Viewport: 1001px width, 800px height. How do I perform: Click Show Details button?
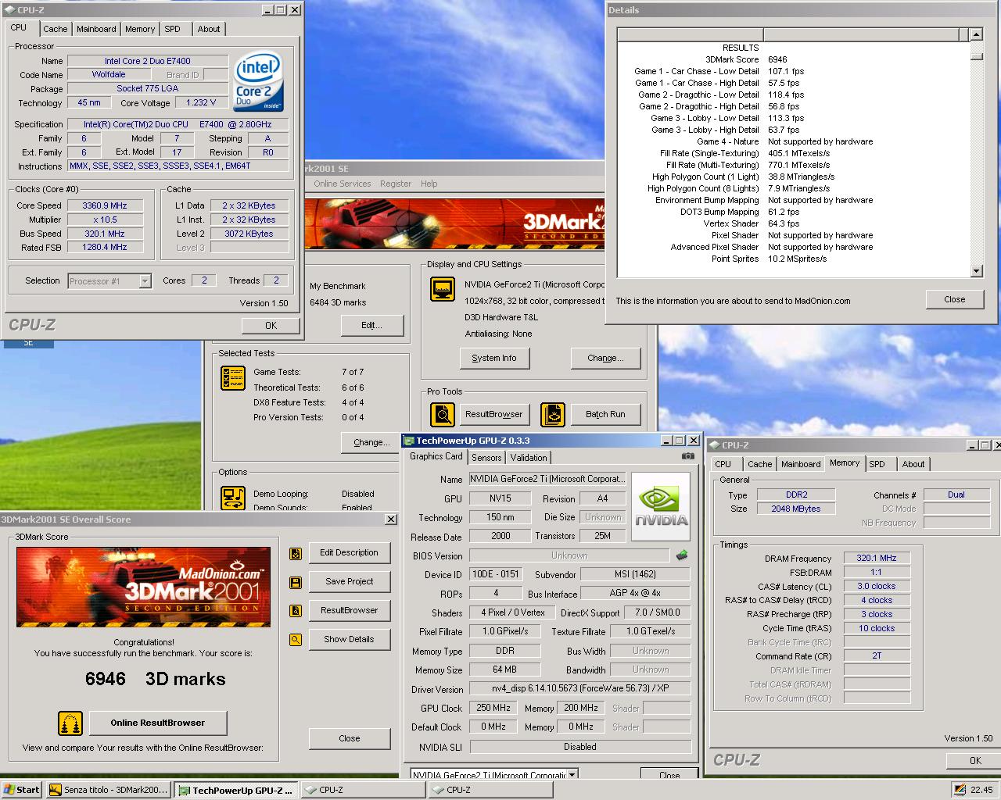[349, 640]
